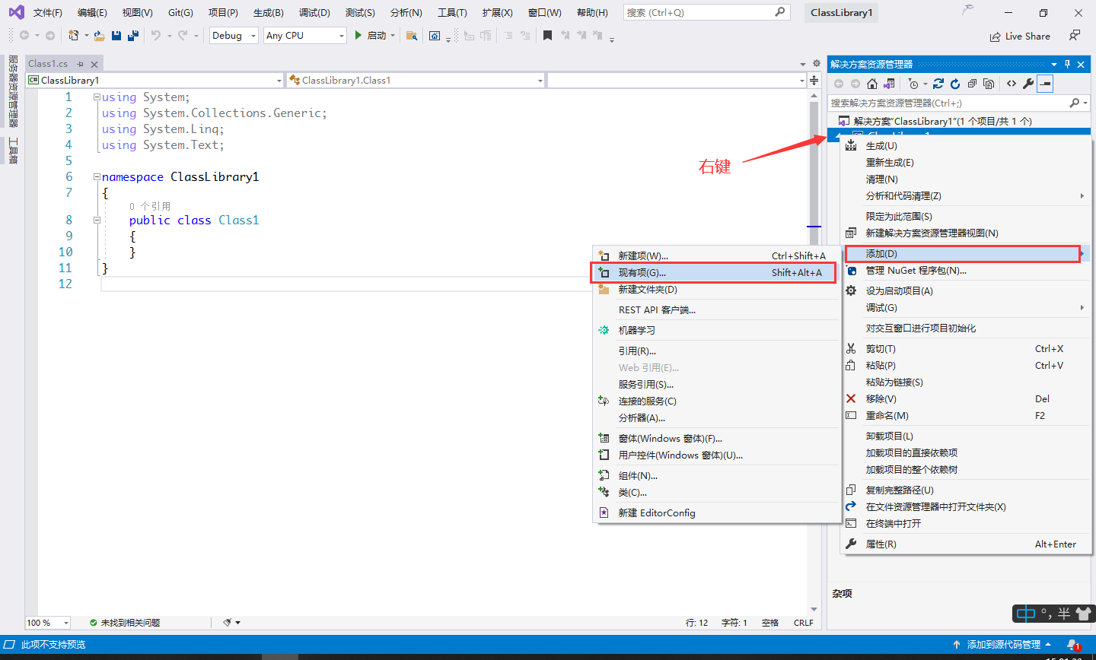Open the 100 % zoom dropdown

(48, 623)
